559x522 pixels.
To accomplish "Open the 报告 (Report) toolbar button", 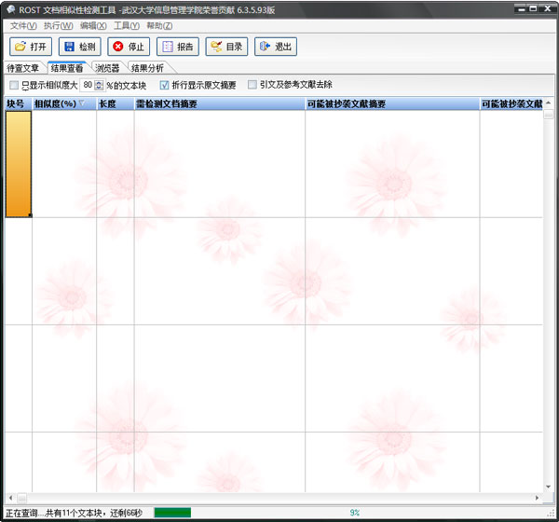I will [x=177, y=47].
